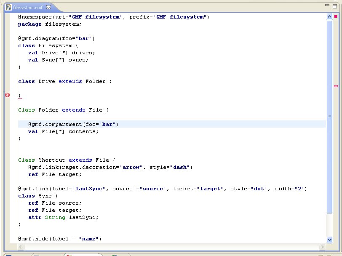The height and width of the screenshot is (256, 342).
Task: Click 'String' type in attr line
Action: coord(55,217)
